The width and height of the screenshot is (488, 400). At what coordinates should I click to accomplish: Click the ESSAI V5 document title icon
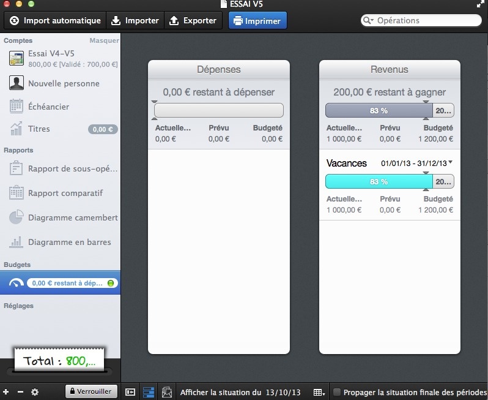223,4
